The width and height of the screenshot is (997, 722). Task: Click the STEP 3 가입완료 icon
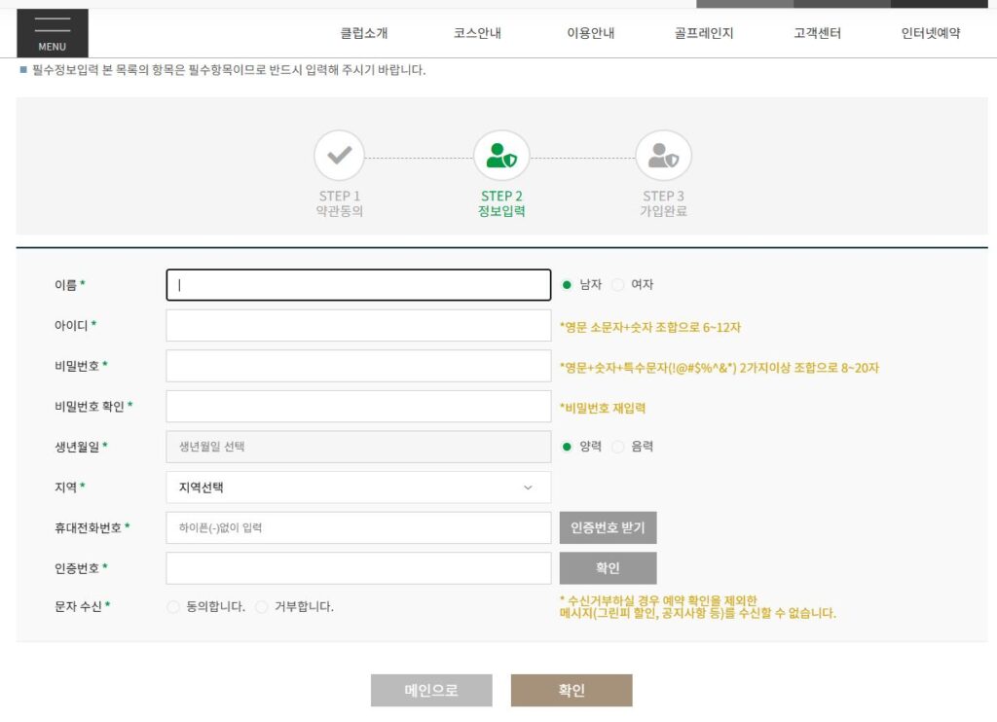pyautogui.click(x=663, y=156)
